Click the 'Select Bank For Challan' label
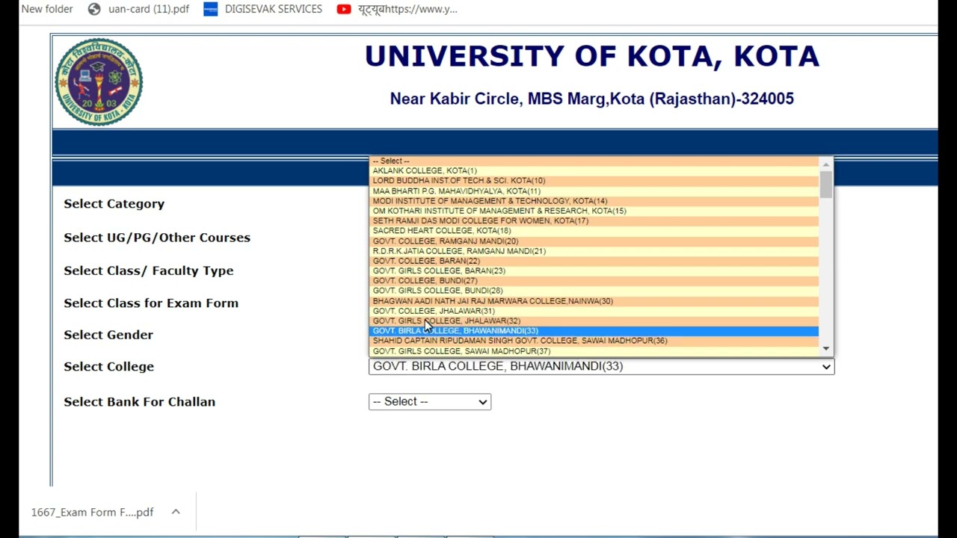The width and height of the screenshot is (957, 538). tap(139, 402)
